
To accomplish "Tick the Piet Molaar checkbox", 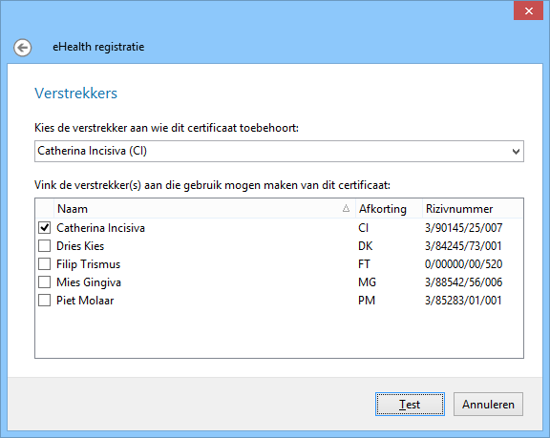I will click(44, 301).
